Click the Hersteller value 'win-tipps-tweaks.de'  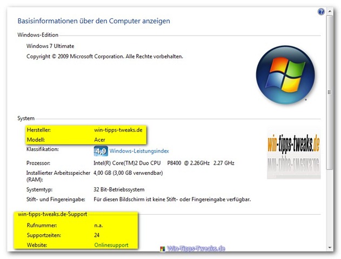point(118,130)
